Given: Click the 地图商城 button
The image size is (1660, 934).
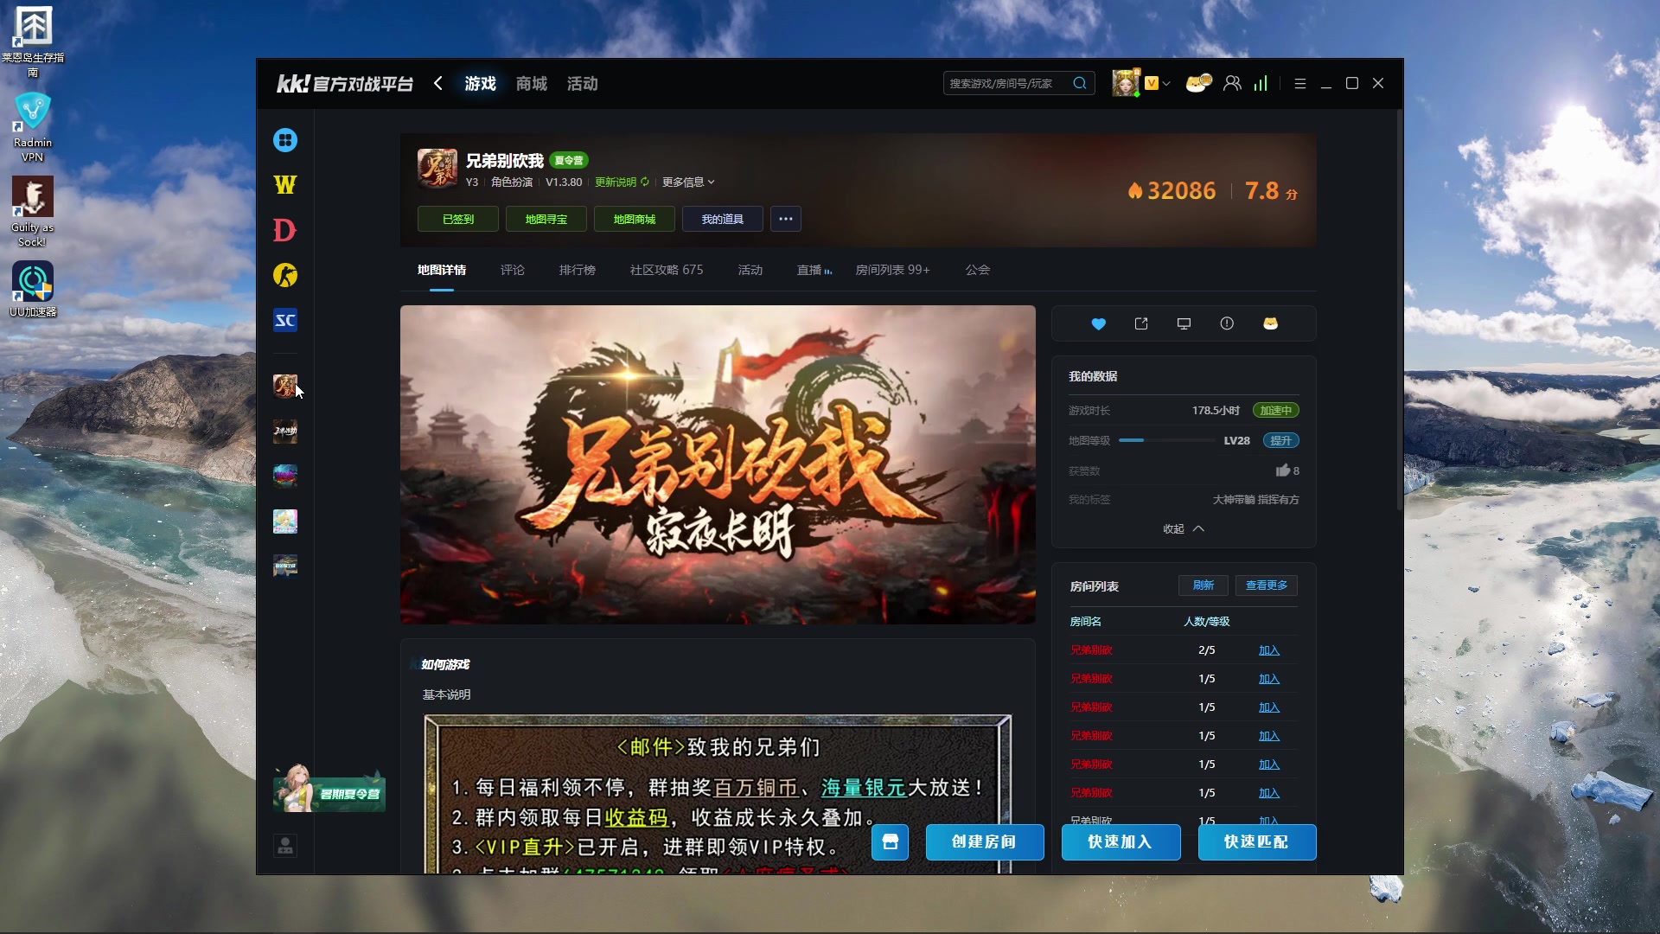Looking at the screenshot, I should pyautogui.click(x=635, y=219).
